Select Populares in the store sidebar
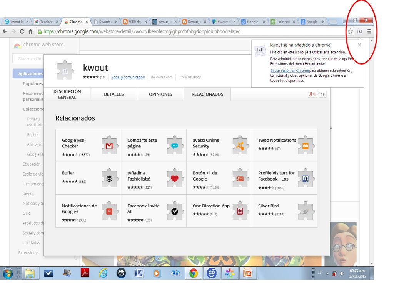 coord(33,83)
